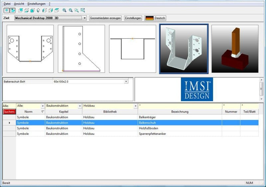This screenshot has width=266, height=187.
Task: Select the zoom window icon
Action: tap(76, 10)
